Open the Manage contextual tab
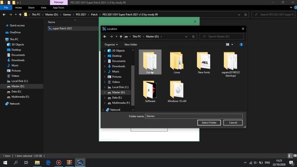Screen dimensions: 297x167 point(59,2)
